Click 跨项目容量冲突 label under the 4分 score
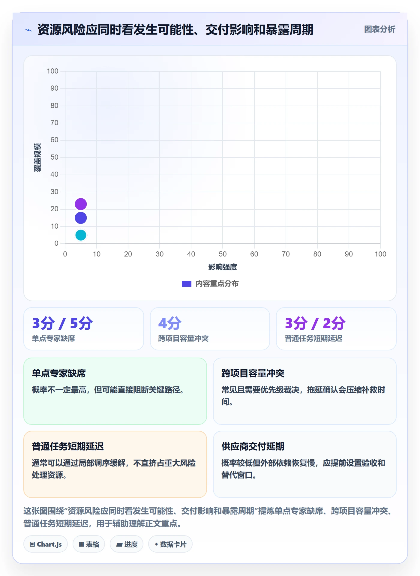The image size is (420, 576). pos(183,338)
